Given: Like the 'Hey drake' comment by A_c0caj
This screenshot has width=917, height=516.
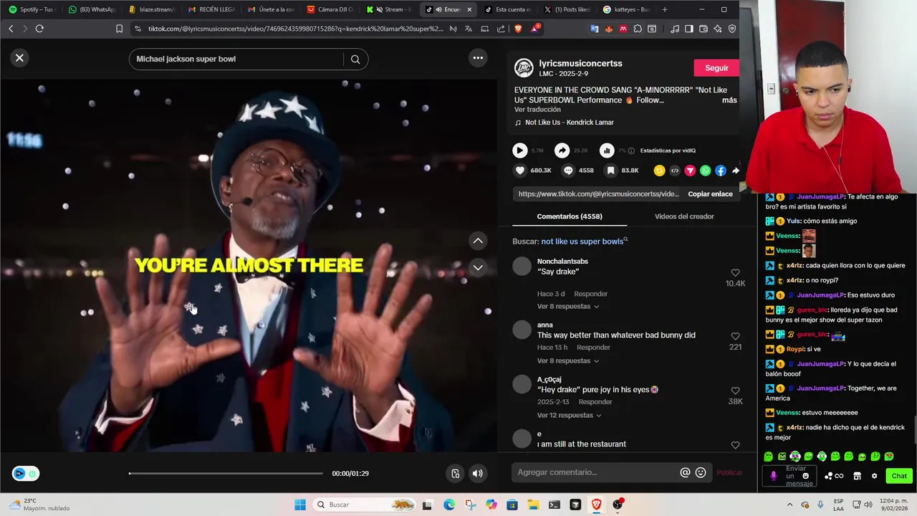Looking at the screenshot, I should coord(735,391).
